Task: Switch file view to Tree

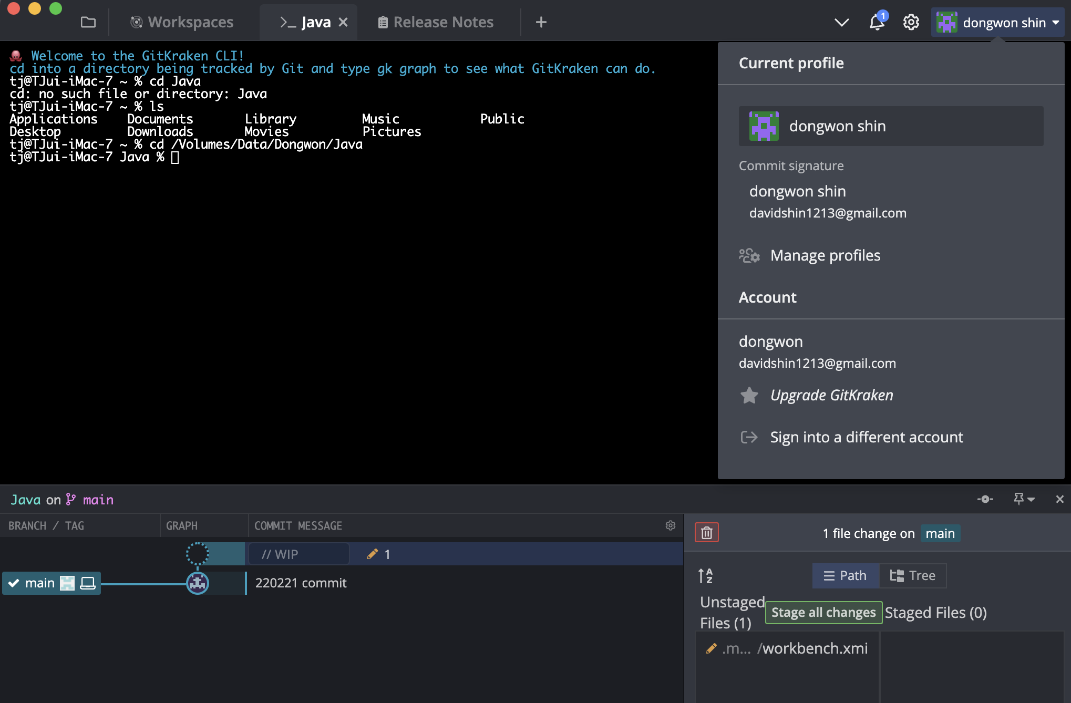Action: point(913,576)
